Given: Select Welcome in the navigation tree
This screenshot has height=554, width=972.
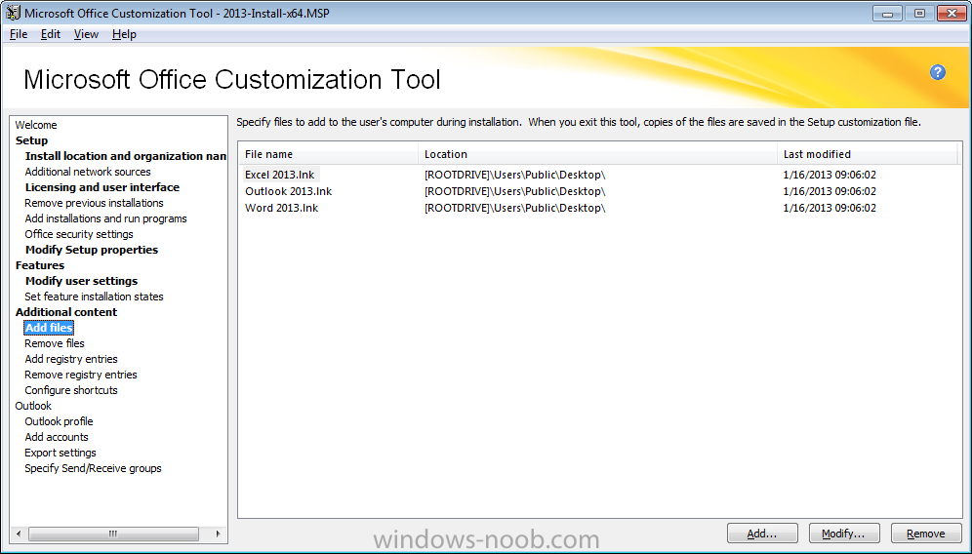Looking at the screenshot, I should tap(36, 125).
